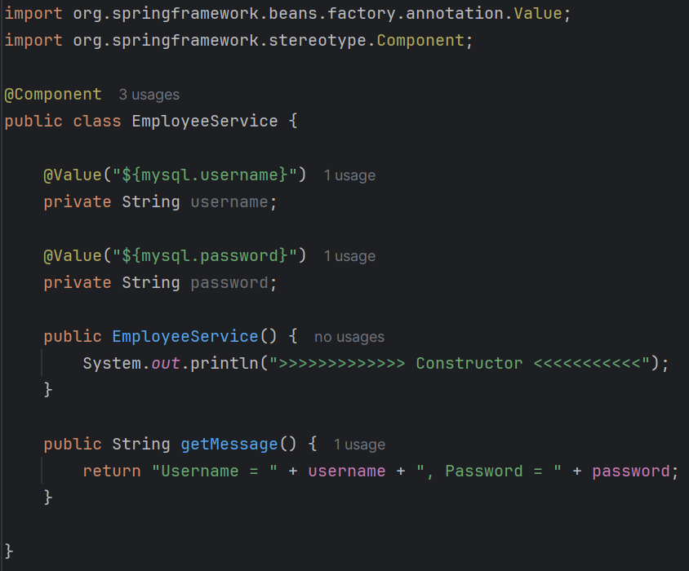Click the password variable in the return statement

click(x=630, y=471)
